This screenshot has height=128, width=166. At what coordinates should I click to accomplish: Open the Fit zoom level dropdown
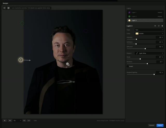tap(17, 121)
